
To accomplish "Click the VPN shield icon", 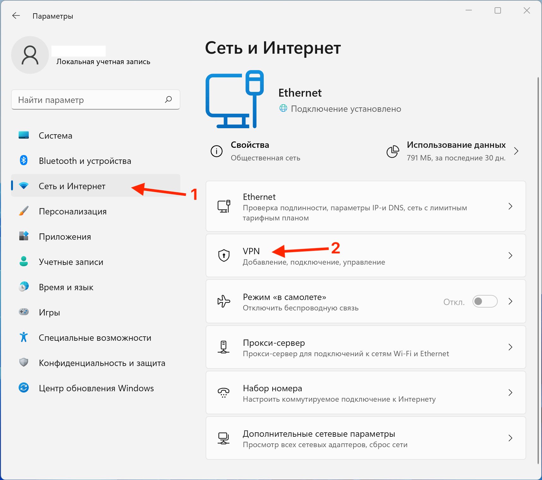I will click(224, 255).
